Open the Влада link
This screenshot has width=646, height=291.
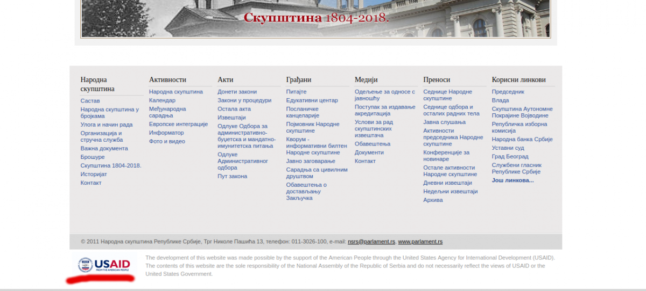coord(500,100)
